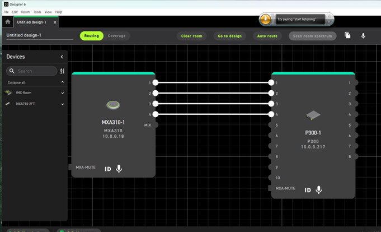381x232 pixels.
Task: Open the Help menu
Action: tap(59, 12)
